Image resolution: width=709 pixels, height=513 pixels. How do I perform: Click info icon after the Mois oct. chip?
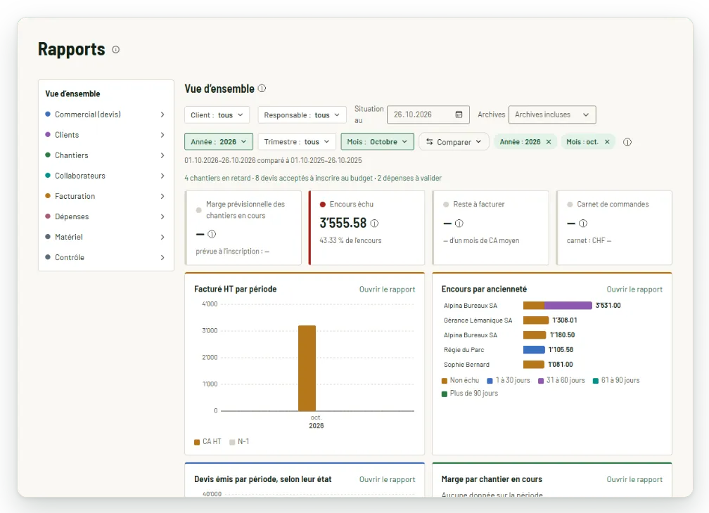(x=627, y=142)
